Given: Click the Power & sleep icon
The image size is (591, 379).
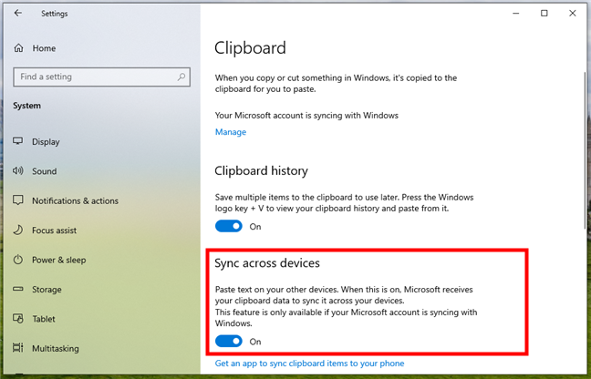Looking at the screenshot, I should click(x=17, y=260).
